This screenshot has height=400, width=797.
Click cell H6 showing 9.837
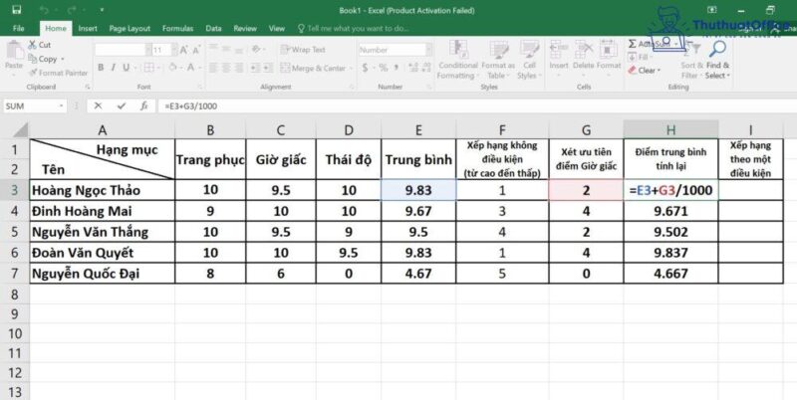(670, 253)
